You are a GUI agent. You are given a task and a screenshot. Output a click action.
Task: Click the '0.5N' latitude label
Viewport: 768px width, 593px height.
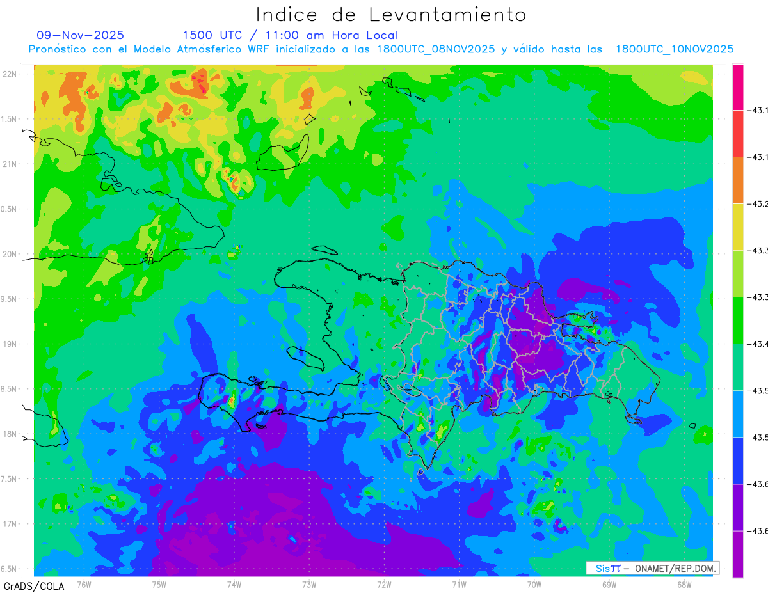(x=10, y=209)
